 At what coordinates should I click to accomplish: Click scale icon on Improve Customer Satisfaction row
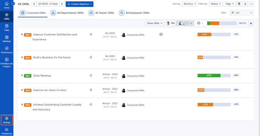click(x=161, y=34)
